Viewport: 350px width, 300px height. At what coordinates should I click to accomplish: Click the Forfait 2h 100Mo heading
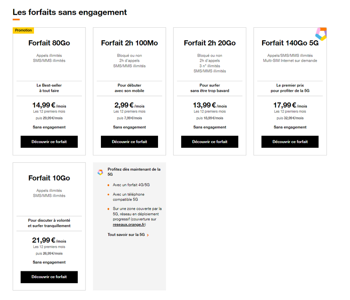tap(129, 43)
